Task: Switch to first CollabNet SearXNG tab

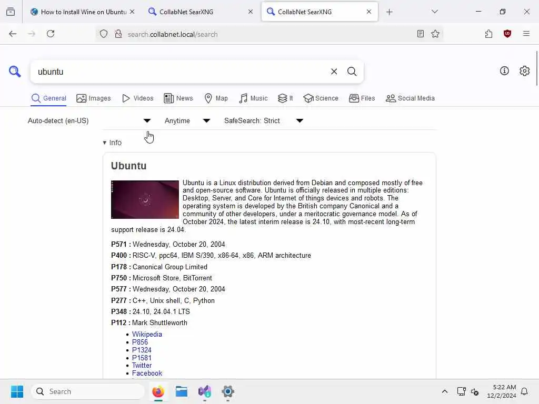Action: click(x=201, y=12)
